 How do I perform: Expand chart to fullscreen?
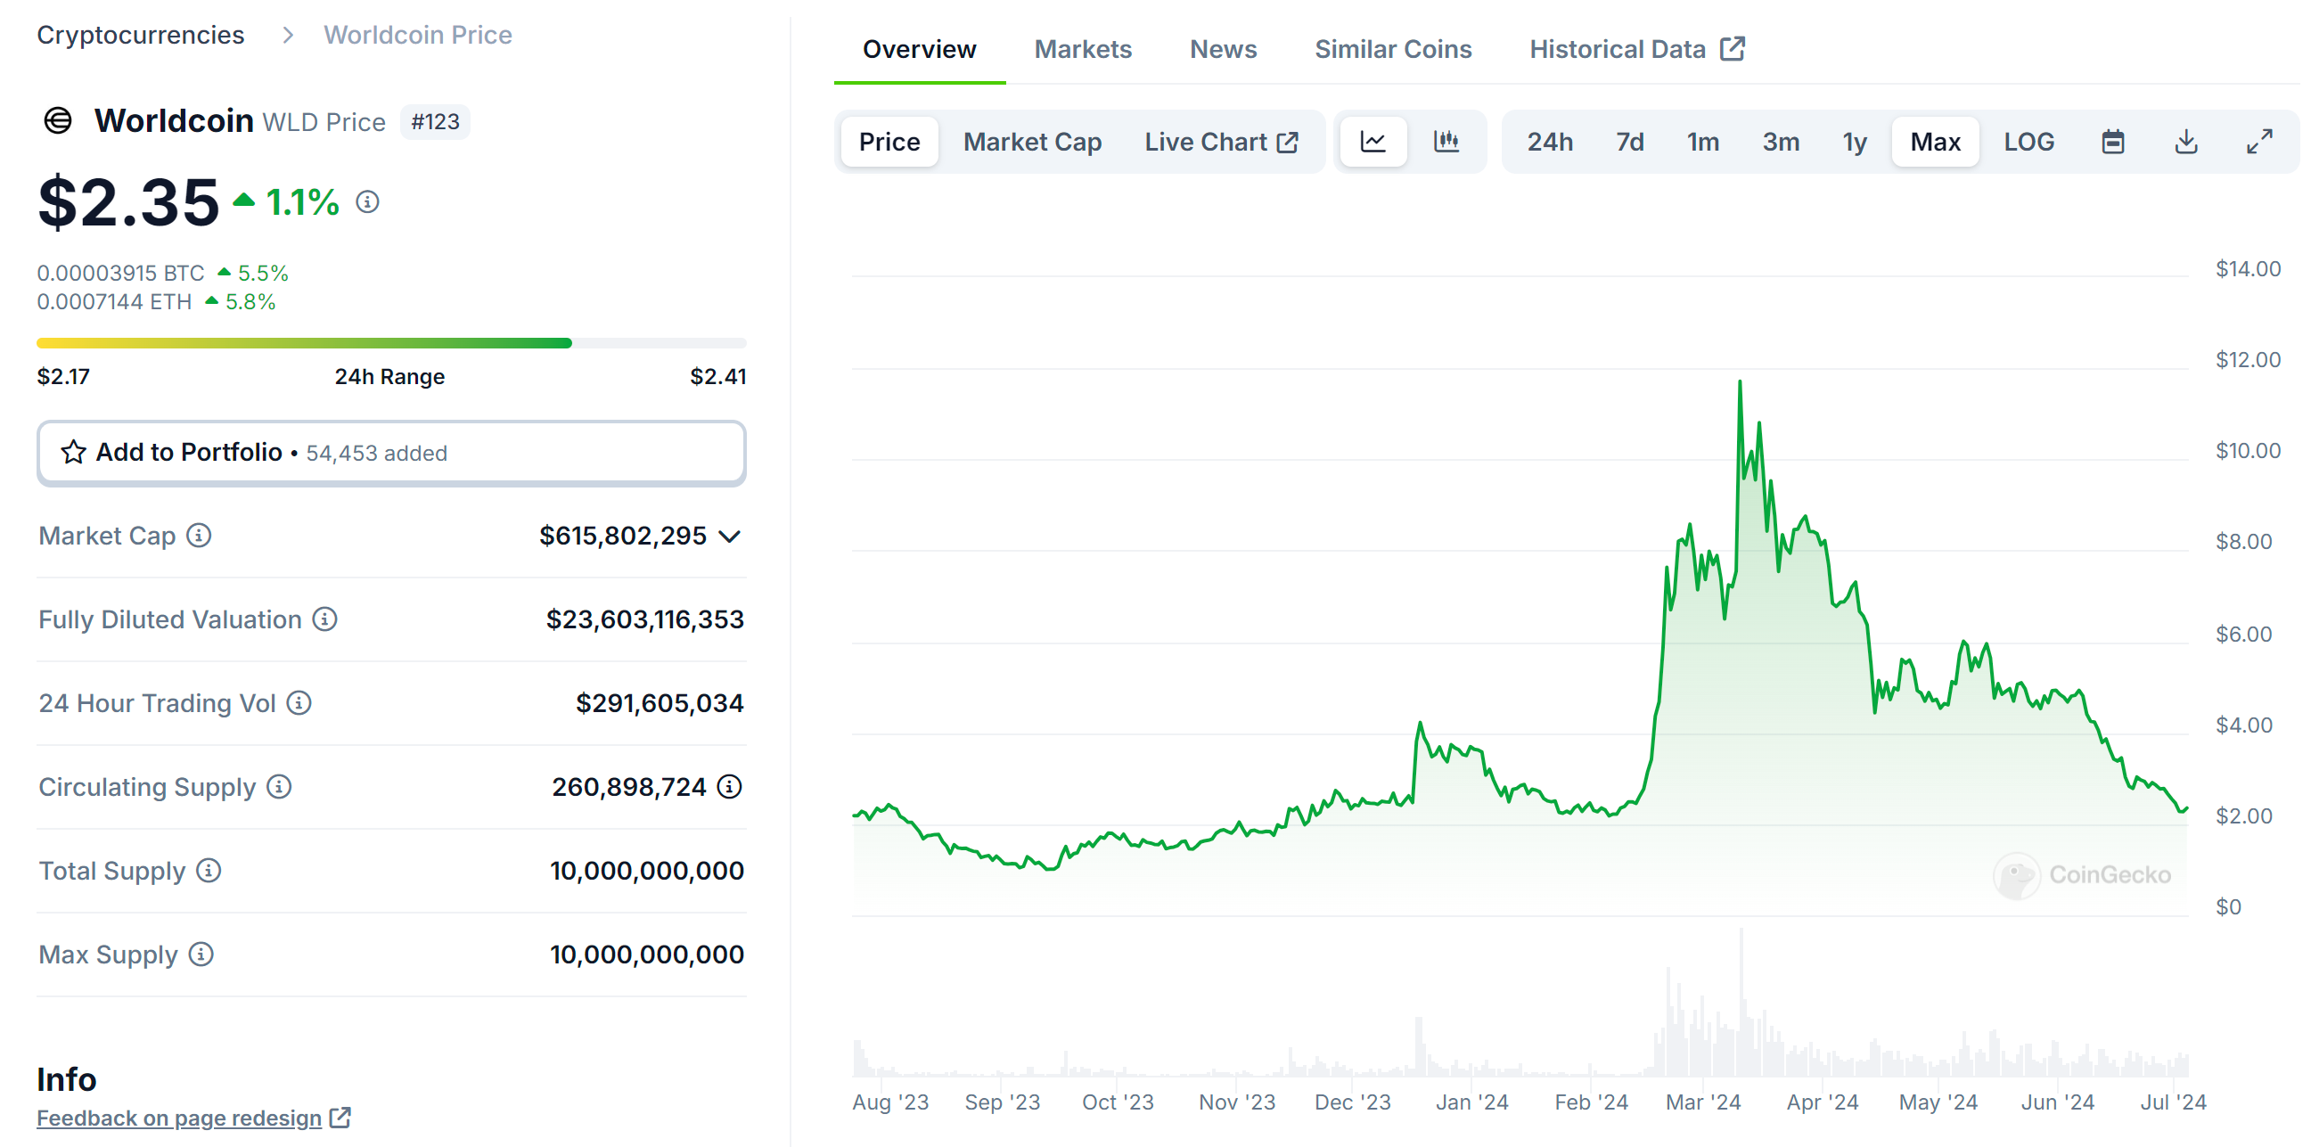click(2258, 142)
